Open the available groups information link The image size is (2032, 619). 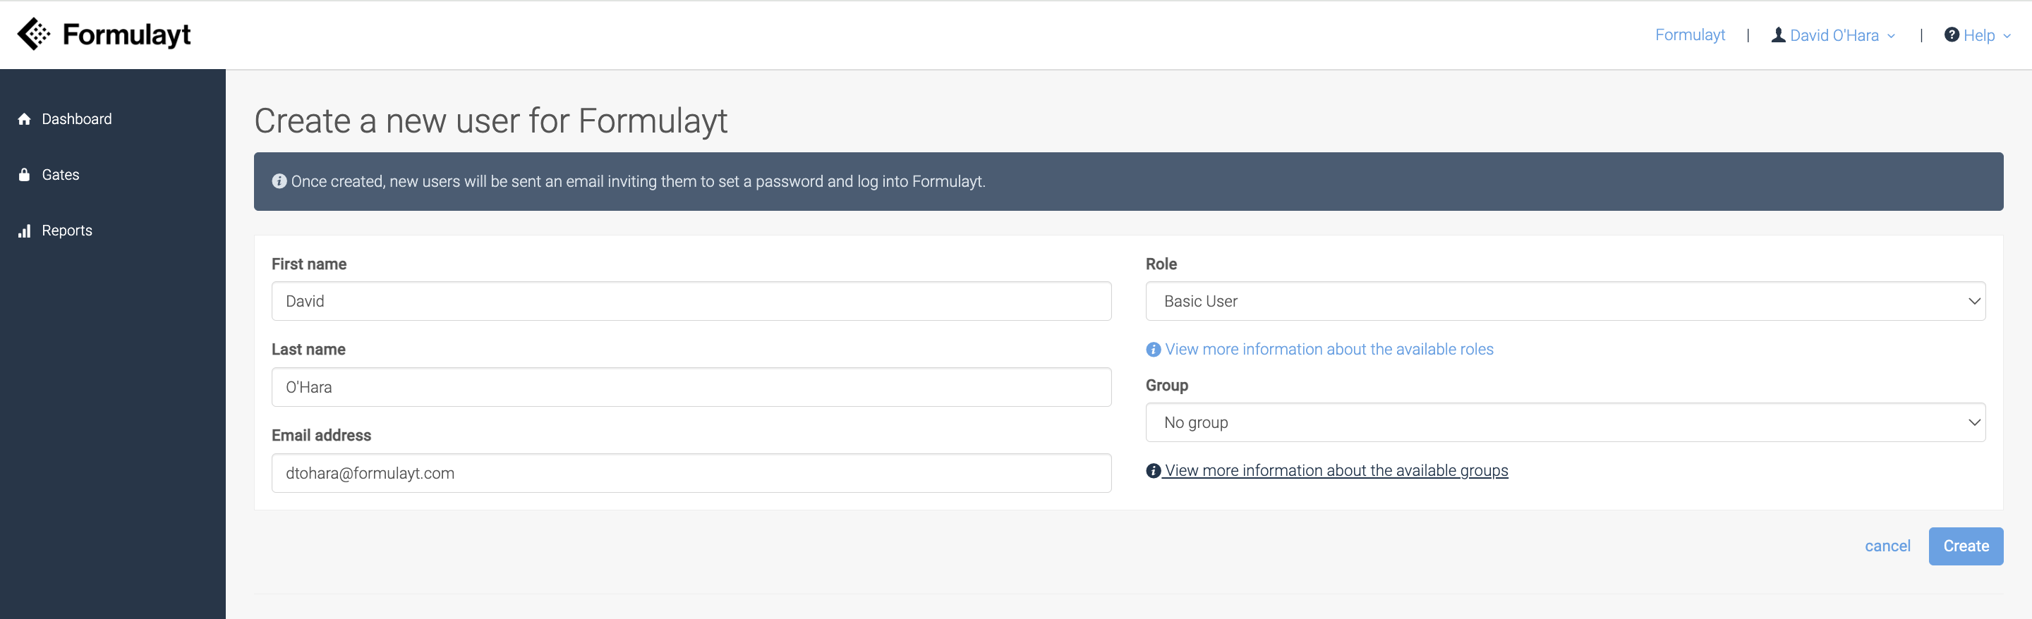coord(1336,471)
